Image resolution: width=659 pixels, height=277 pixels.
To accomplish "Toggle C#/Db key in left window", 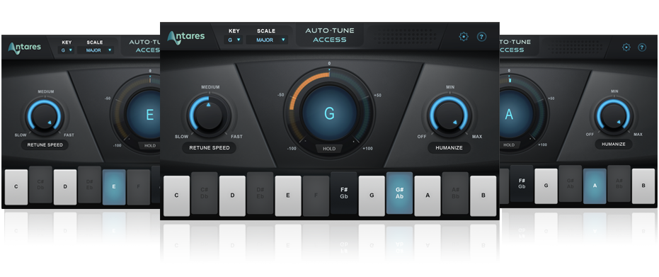I will point(41,184).
